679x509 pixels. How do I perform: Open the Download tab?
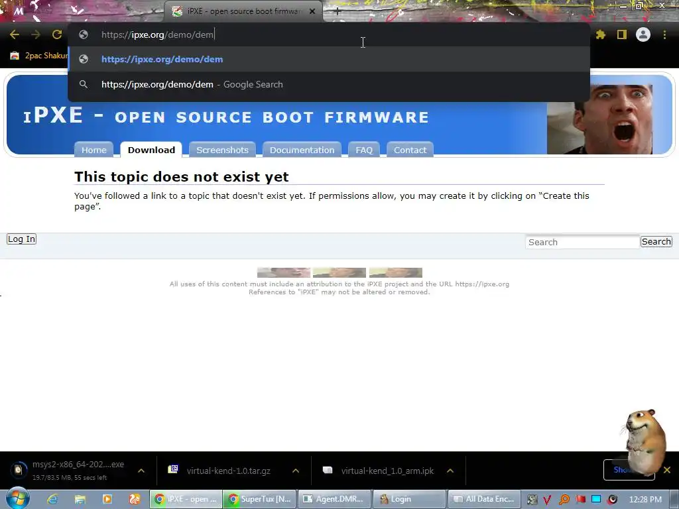(151, 150)
